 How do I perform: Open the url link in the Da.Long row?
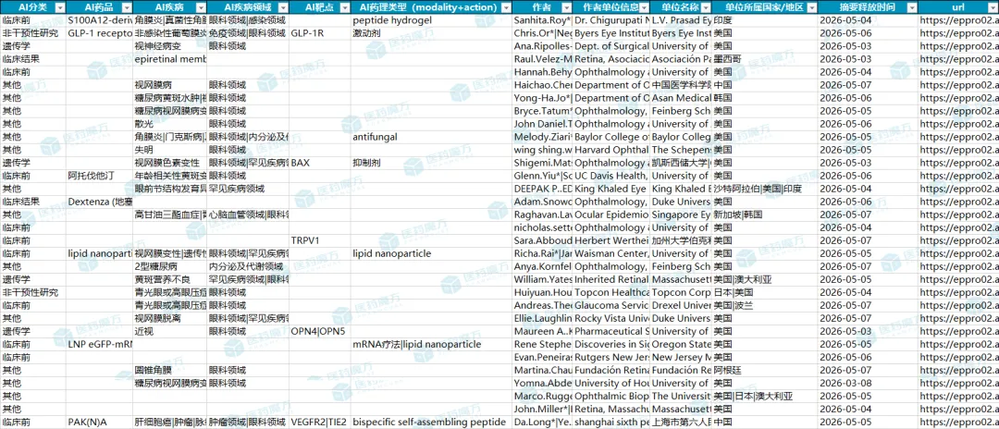tap(959, 422)
